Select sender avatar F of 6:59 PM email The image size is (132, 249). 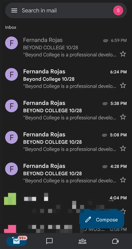coord(11,43)
